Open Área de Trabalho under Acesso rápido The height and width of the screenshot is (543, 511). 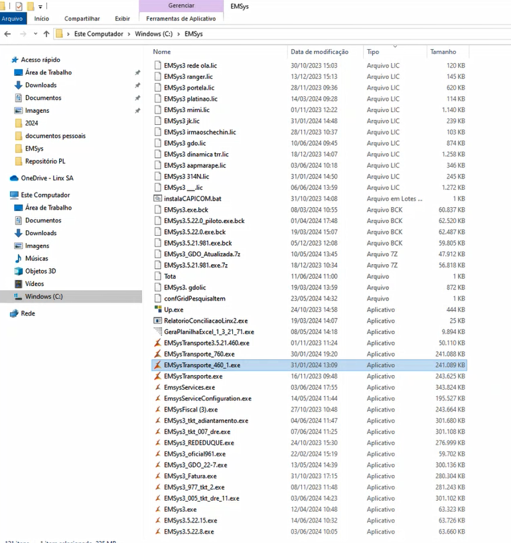48,72
